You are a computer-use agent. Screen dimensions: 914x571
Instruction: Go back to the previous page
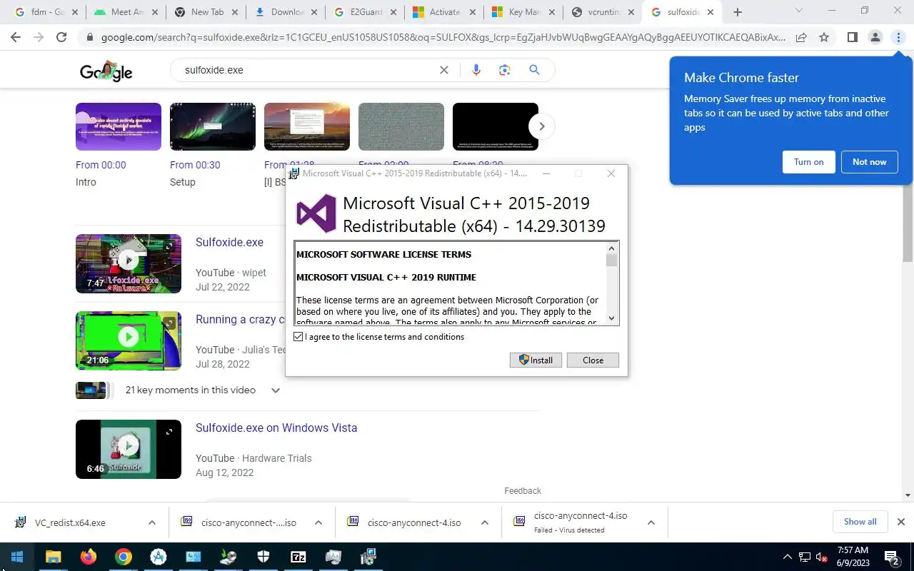tap(16, 37)
